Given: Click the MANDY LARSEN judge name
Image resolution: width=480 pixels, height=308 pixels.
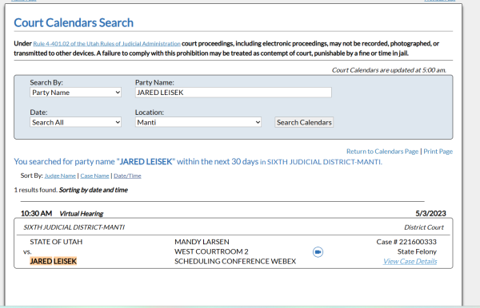Looking at the screenshot, I should pyautogui.click(x=202, y=242).
